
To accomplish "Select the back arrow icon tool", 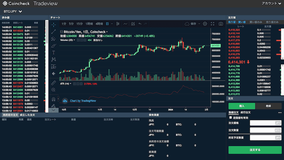I will [54, 74].
